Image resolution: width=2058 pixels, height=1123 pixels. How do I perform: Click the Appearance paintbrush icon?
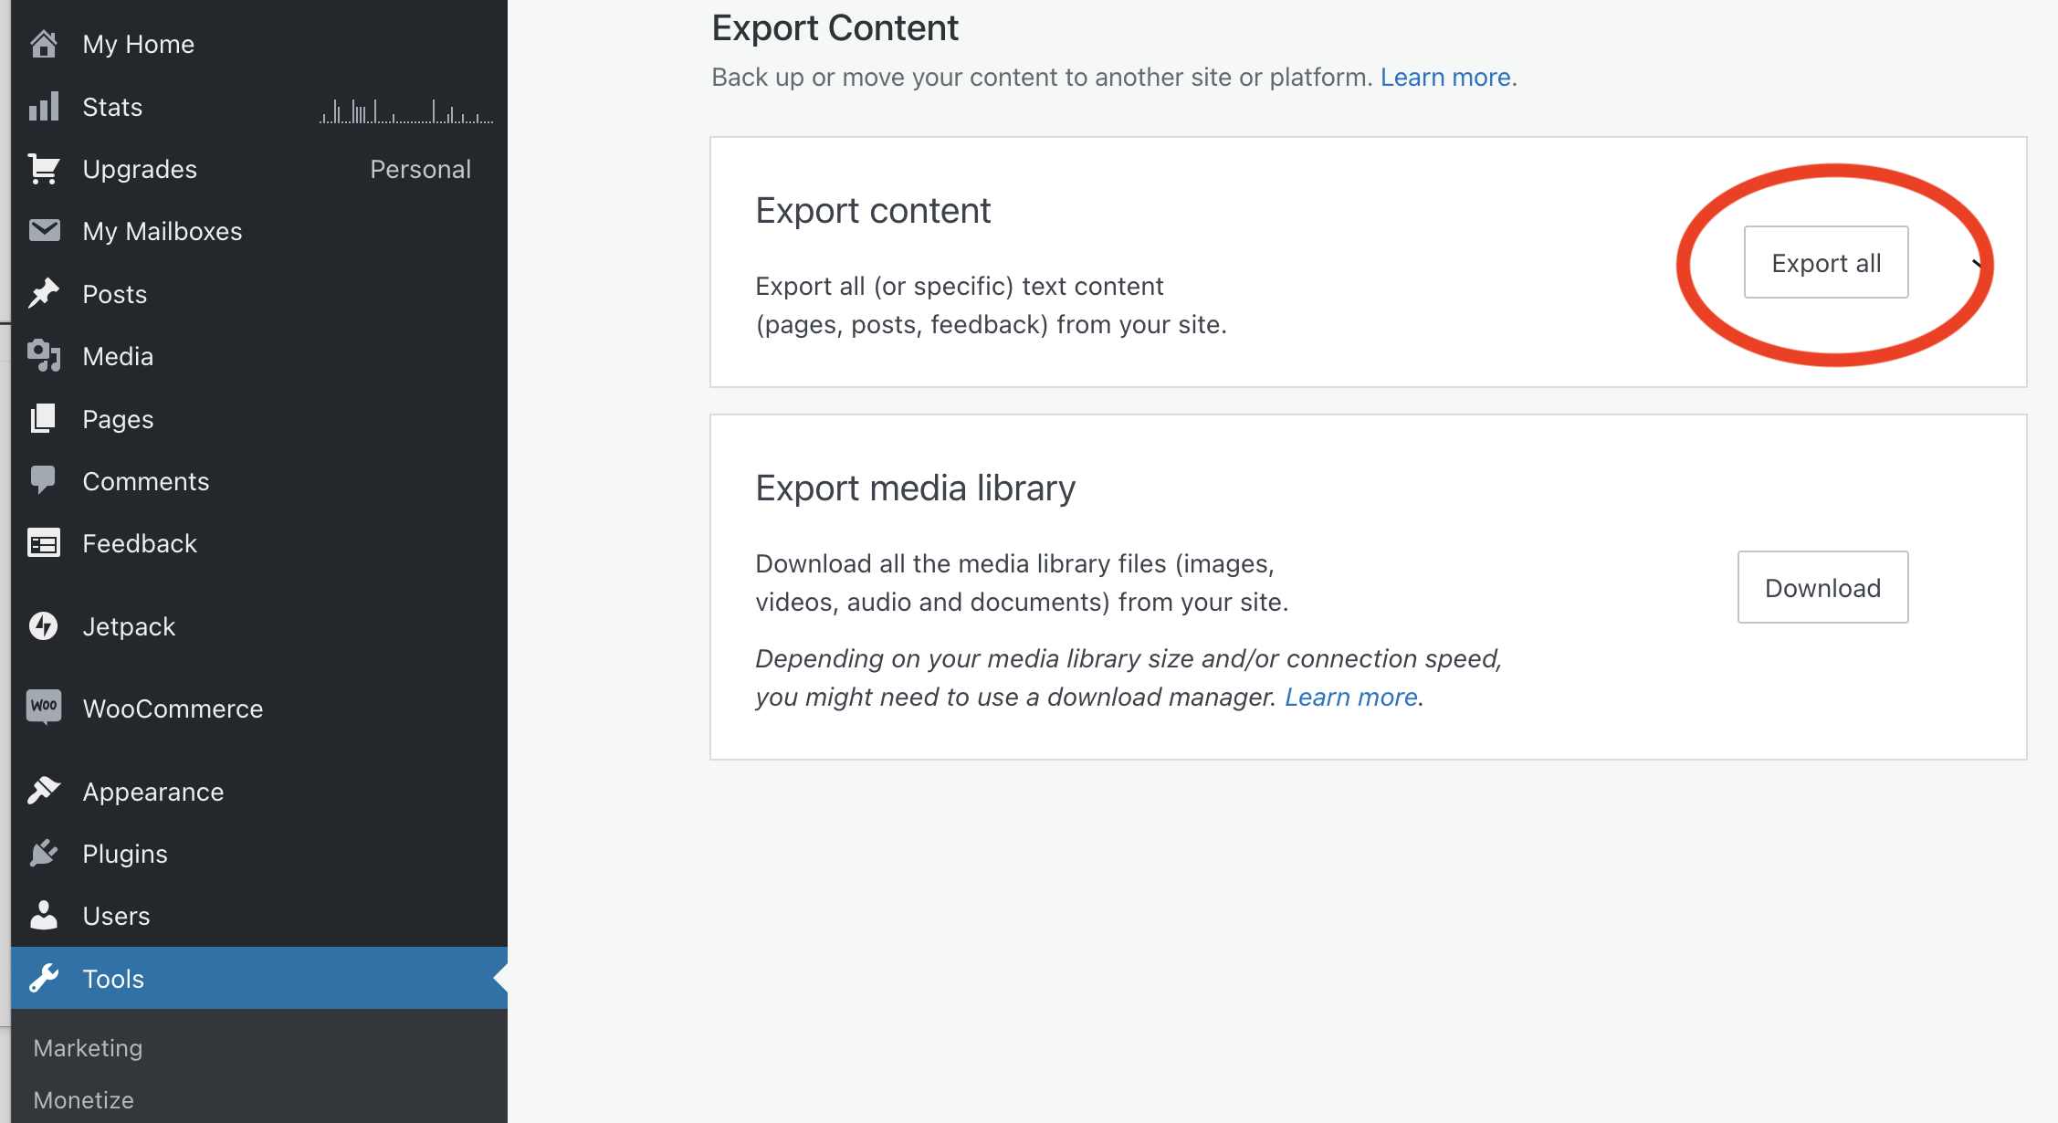(x=44, y=791)
